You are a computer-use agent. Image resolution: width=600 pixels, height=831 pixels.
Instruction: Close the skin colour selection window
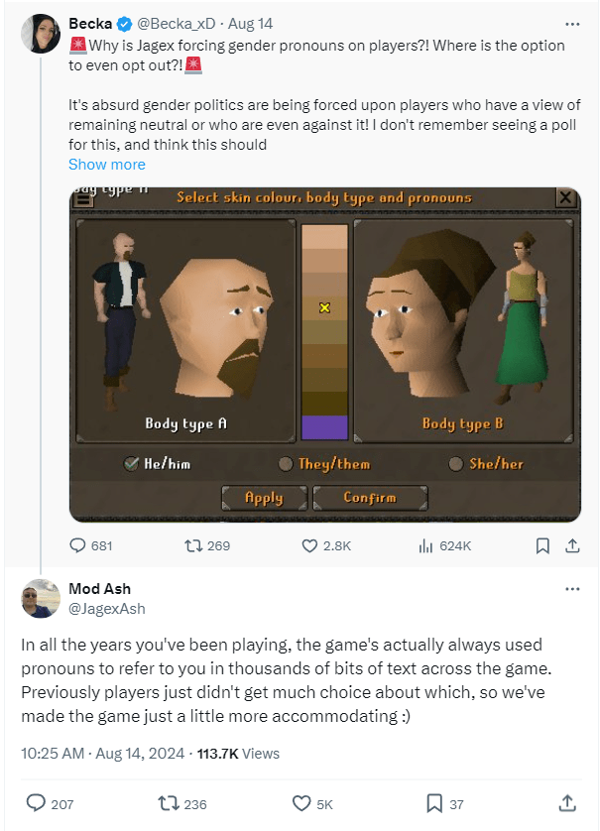(x=564, y=197)
